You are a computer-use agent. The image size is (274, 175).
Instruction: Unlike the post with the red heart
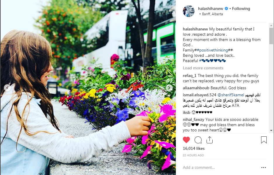(x=186, y=140)
